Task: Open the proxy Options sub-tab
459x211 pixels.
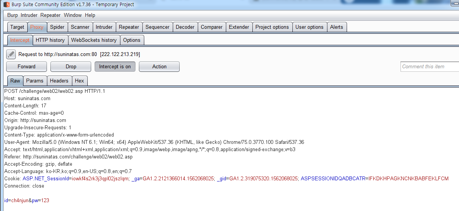Action: pyautogui.click(x=132, y=40)
